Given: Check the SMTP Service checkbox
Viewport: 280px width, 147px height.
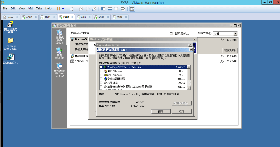Looking at the screenshot, I should point(101,75).
